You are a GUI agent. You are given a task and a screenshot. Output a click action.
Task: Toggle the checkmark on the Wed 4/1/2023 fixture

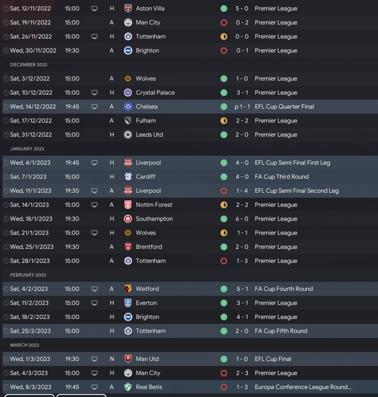tap(6, 163)
